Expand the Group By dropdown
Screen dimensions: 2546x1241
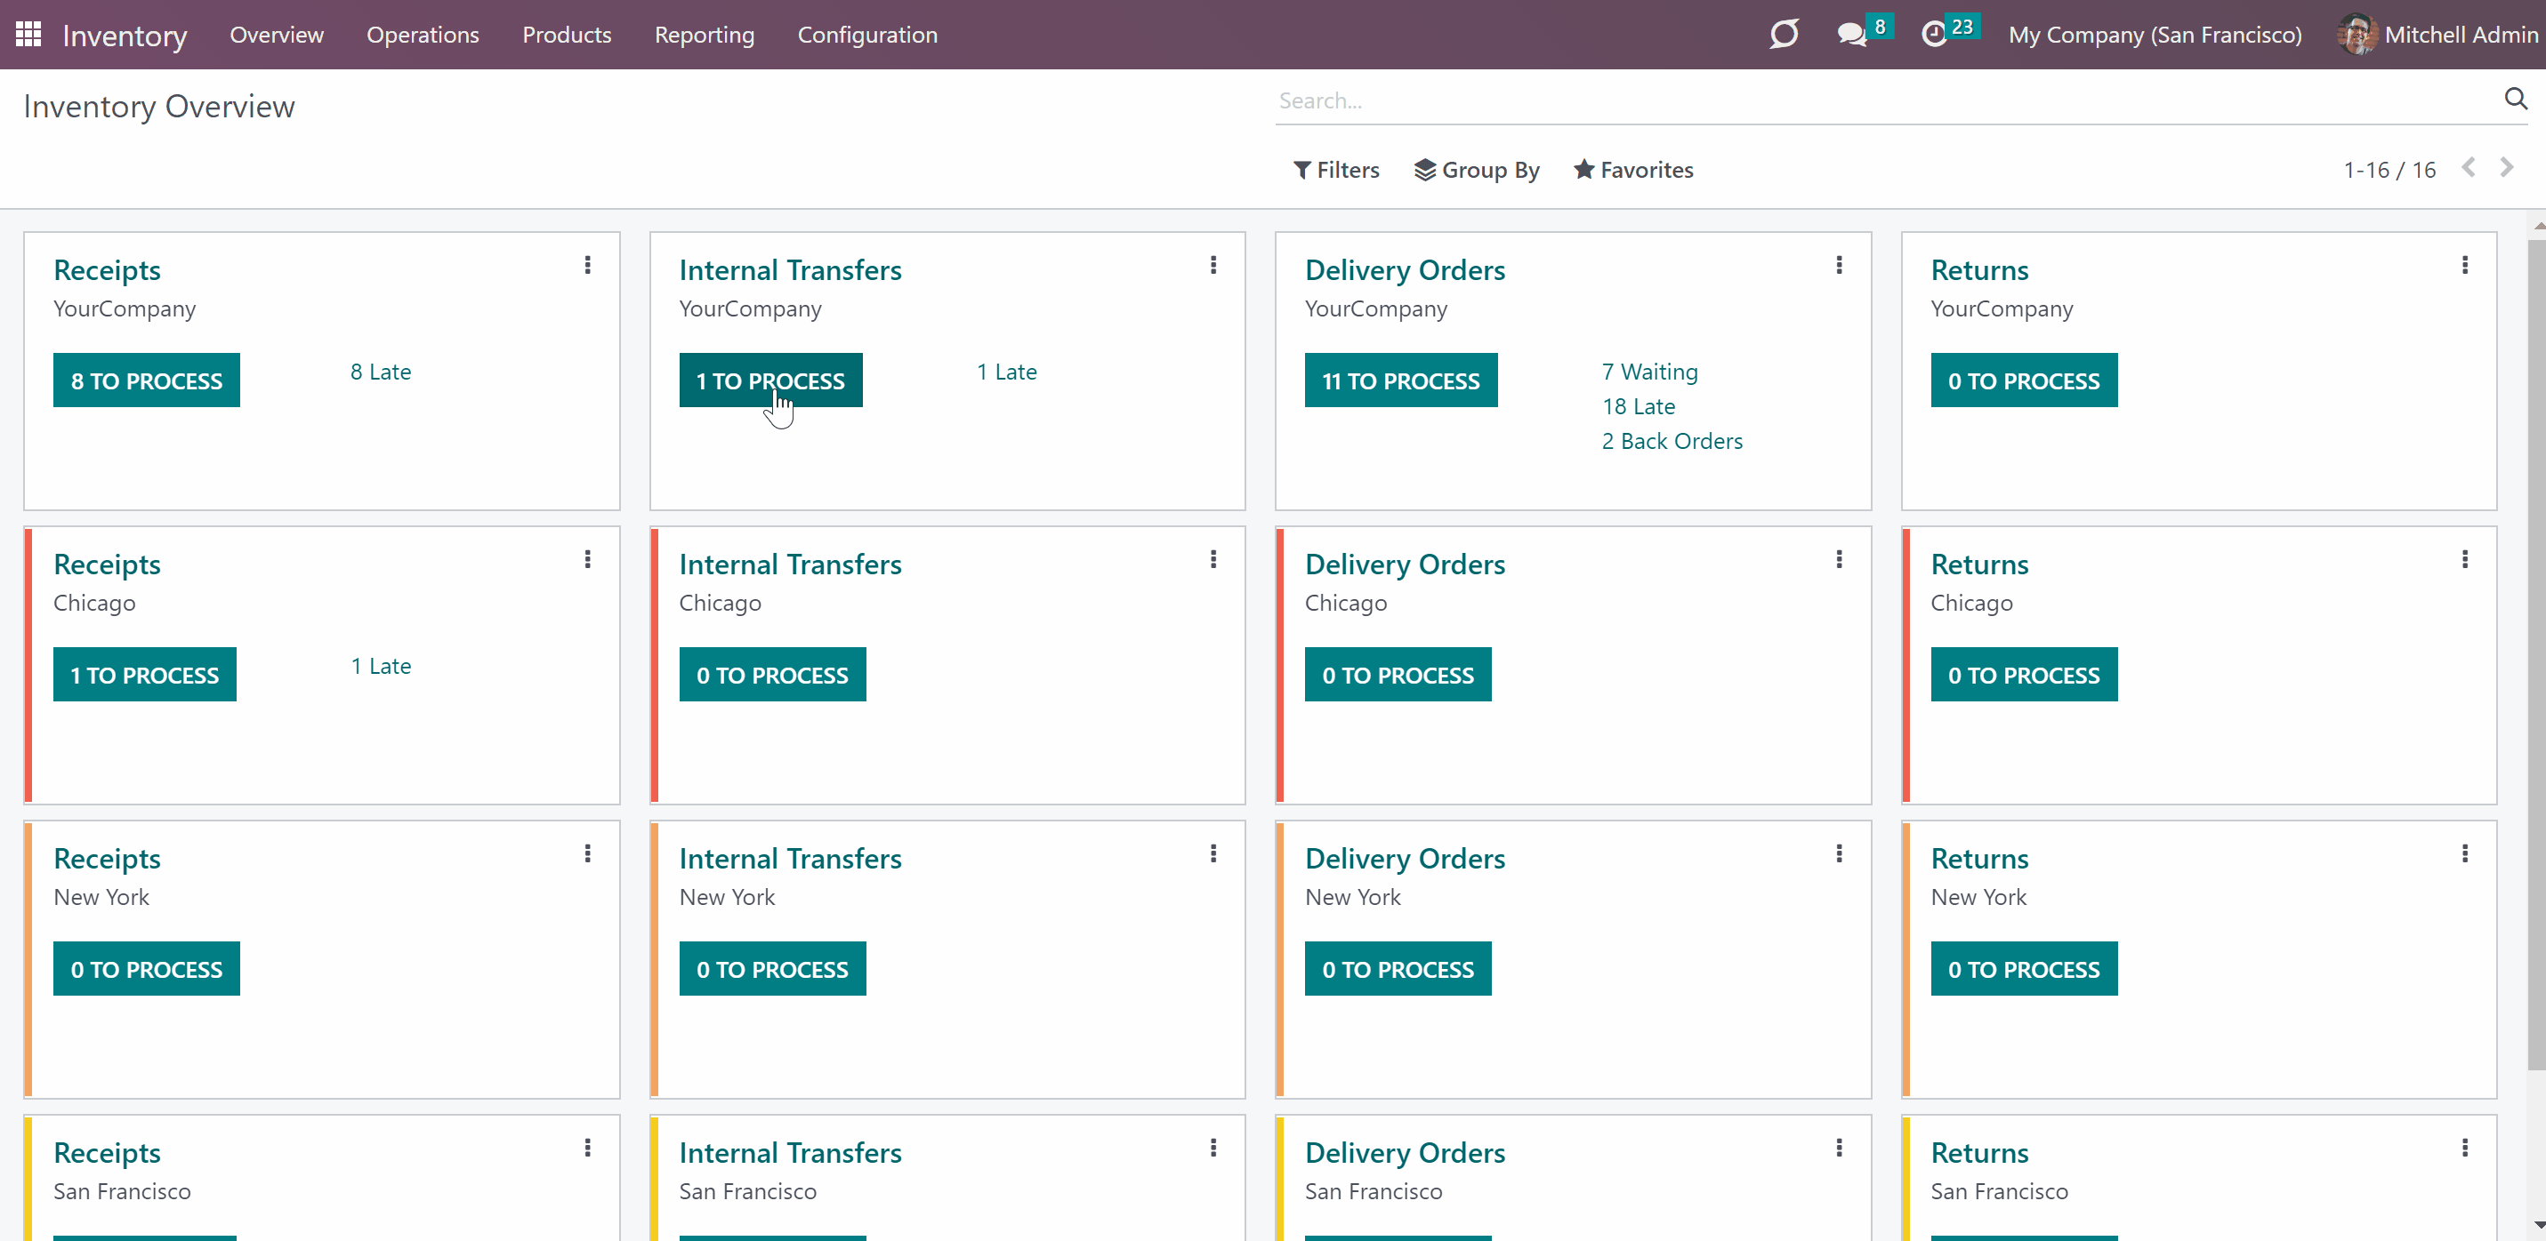click(x=1477, y=170)
